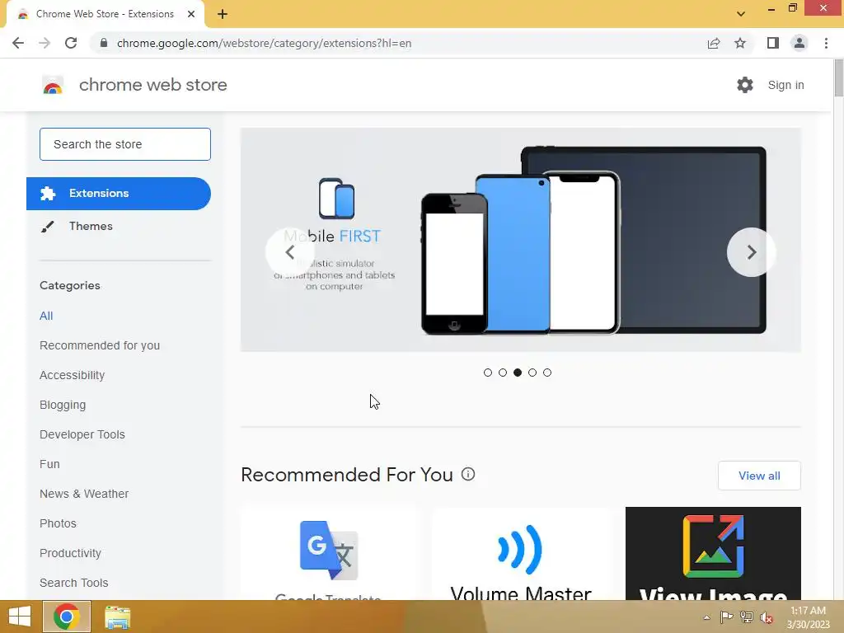Screen dimensions: 844x633
Task: View all recommended extensions
Action: [x=759, y=476]
